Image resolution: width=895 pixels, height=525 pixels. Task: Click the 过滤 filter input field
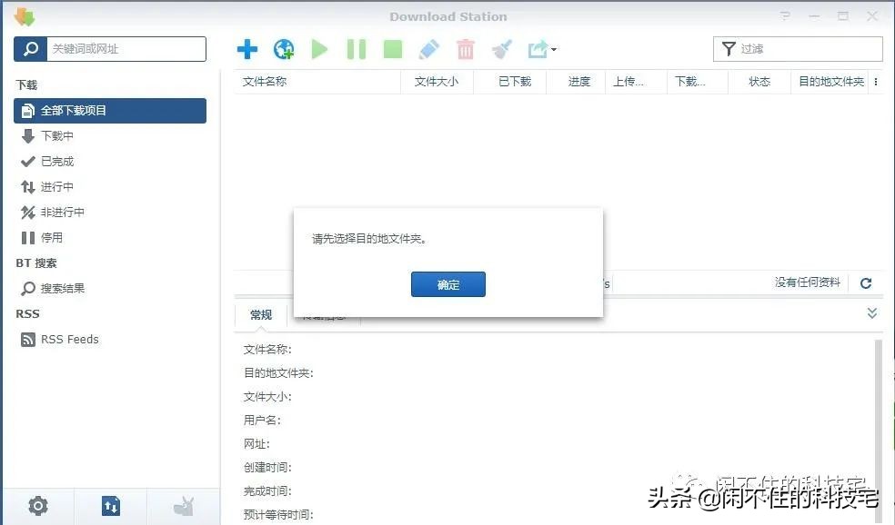(800, 48)
